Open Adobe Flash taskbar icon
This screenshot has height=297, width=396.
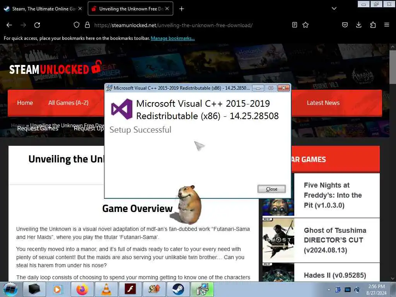point(130,289)
